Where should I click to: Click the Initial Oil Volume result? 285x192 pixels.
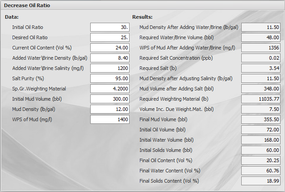point(261,130)
